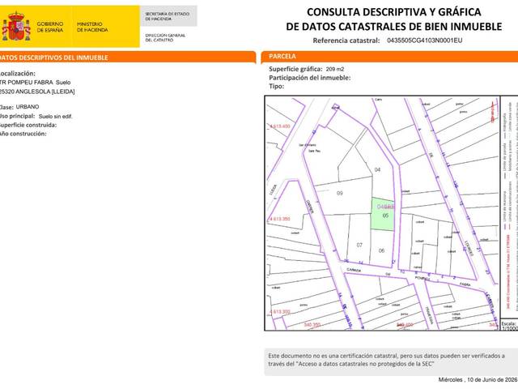Click the 'Tipo:' label

coord(277,87)
